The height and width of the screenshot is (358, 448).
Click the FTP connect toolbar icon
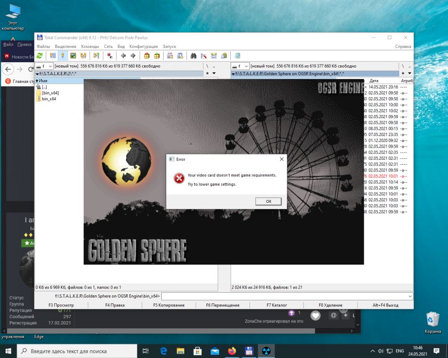[170, 56]
